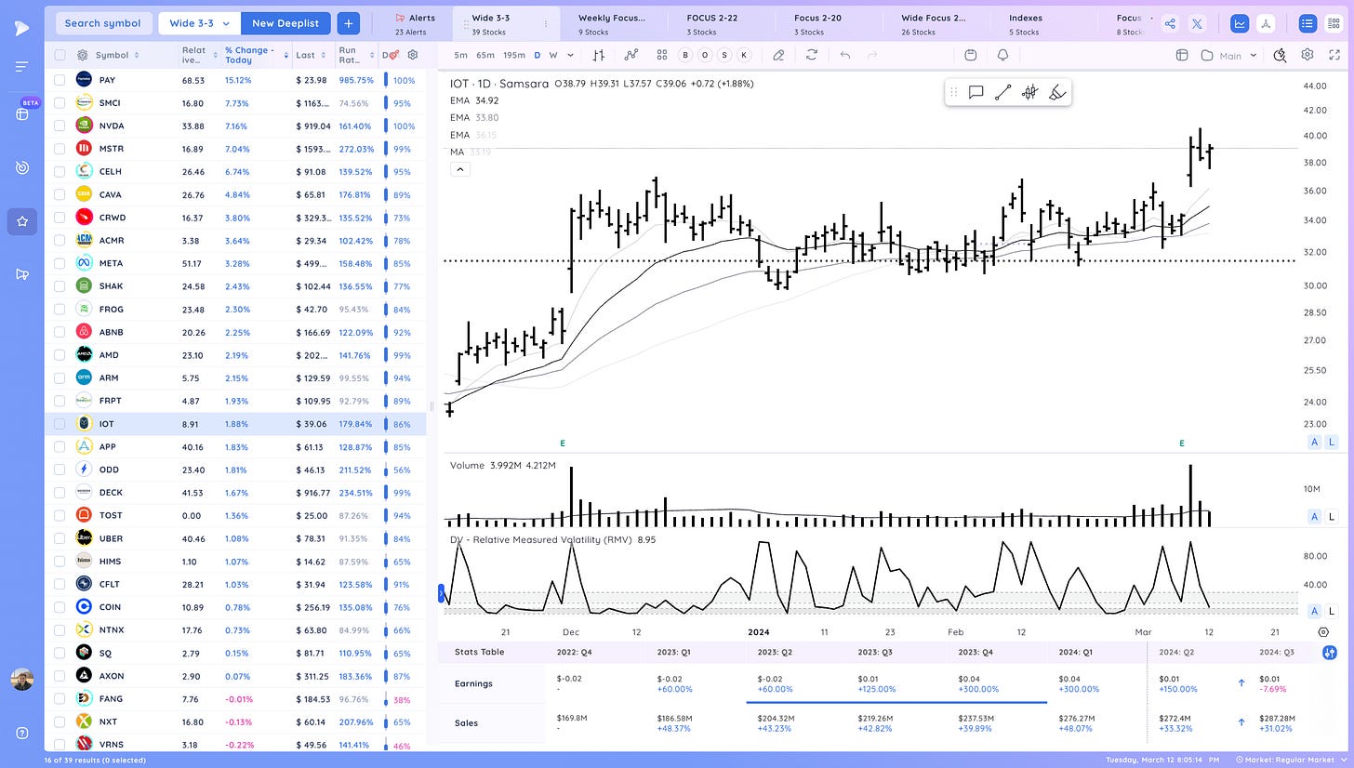Toggle the K marker button
Screen dimensions: 1354x768
point(744,55)
